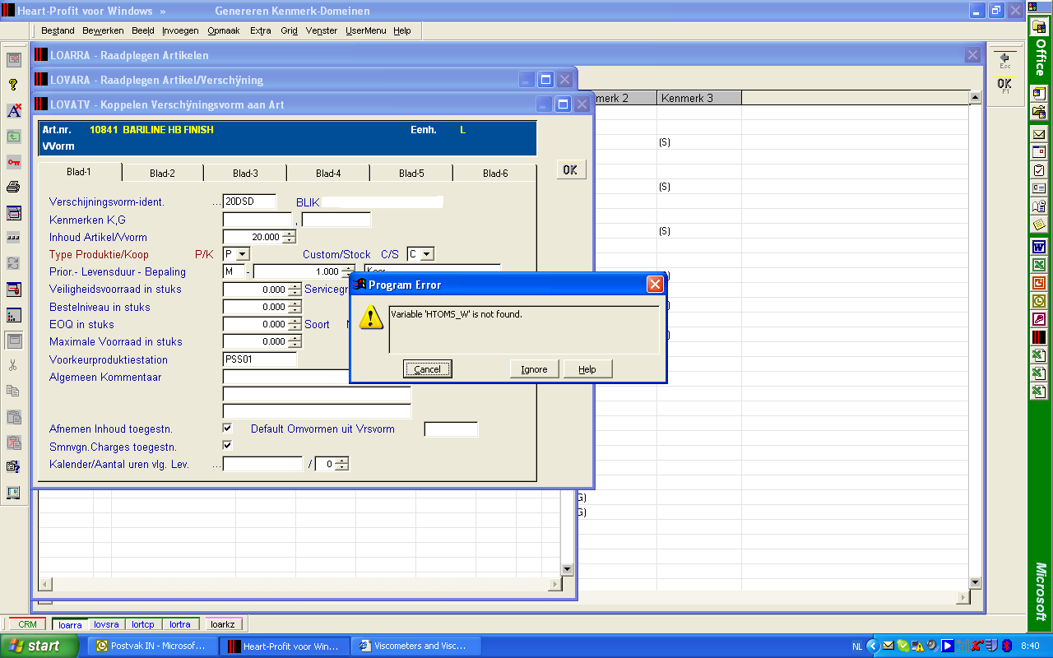Open New Appointment calendar icon in Office bar
1053x658 pixels.
point(1039,152)
